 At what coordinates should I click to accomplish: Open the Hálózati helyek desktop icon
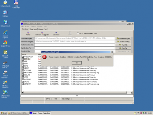5,23
